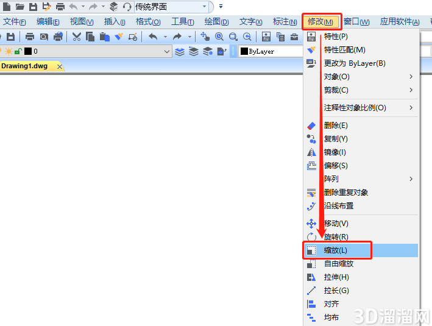Open the 编辑(E) menu
Viewport: 432px width, 326px height.
pos(48,21)
